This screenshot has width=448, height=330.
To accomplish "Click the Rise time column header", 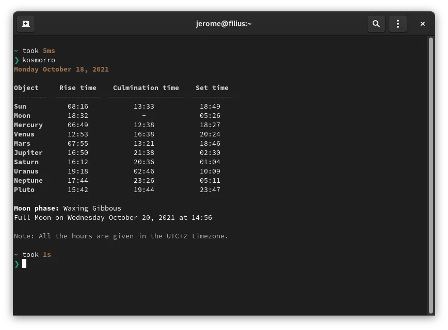I will click(x=77, y=88).
